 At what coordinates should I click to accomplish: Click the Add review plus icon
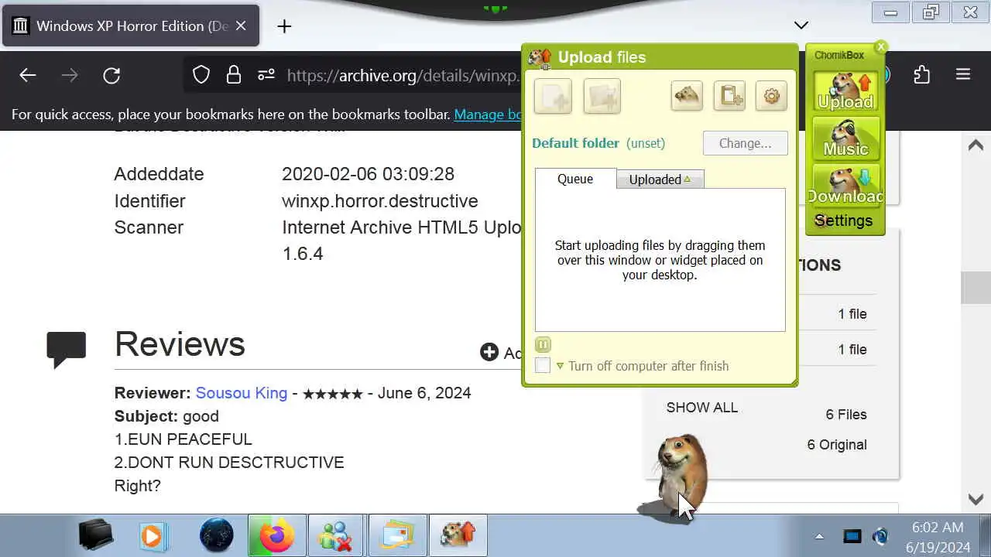pyautogui.click(x=489, y=353)
